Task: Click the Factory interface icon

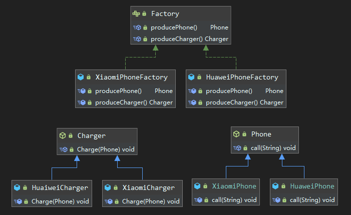Action: click(136, 14)
